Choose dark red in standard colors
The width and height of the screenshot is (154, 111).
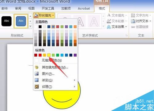pos(36,55)
